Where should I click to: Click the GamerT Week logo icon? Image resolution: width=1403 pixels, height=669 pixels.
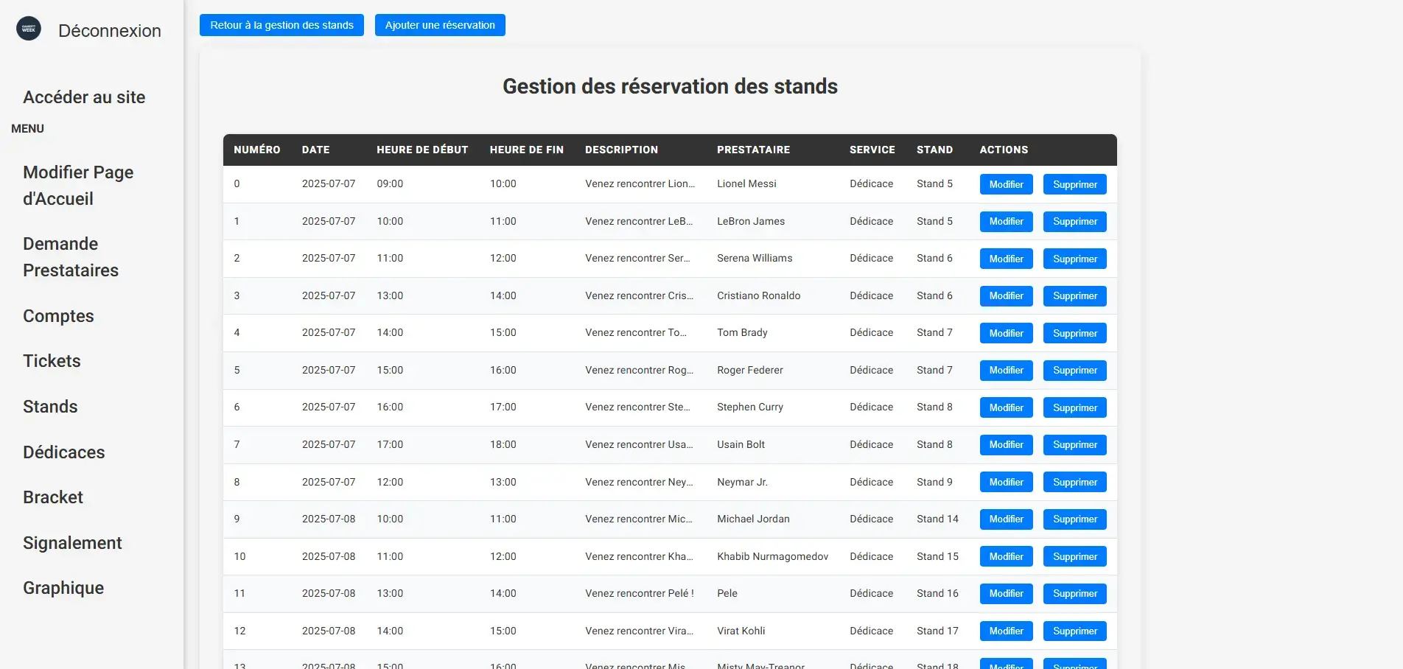[x=28, y=28]
